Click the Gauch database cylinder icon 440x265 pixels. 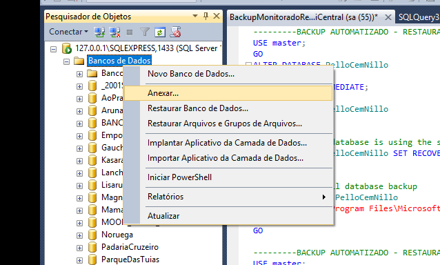pos(92,148)
